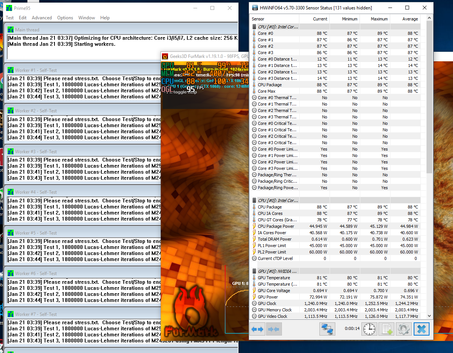Click the grayed inward arrows button in HWiNFO
Viewport: 453px width, 353px height.
click(x=274, y=329)
